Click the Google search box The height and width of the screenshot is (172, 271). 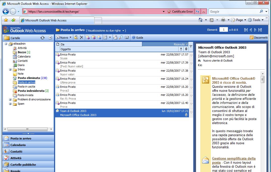(234, 11)
